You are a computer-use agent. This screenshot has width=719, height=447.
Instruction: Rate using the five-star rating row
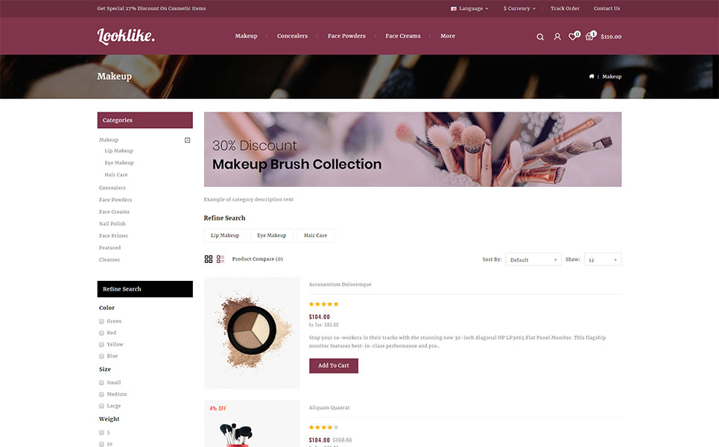[323, 304]
